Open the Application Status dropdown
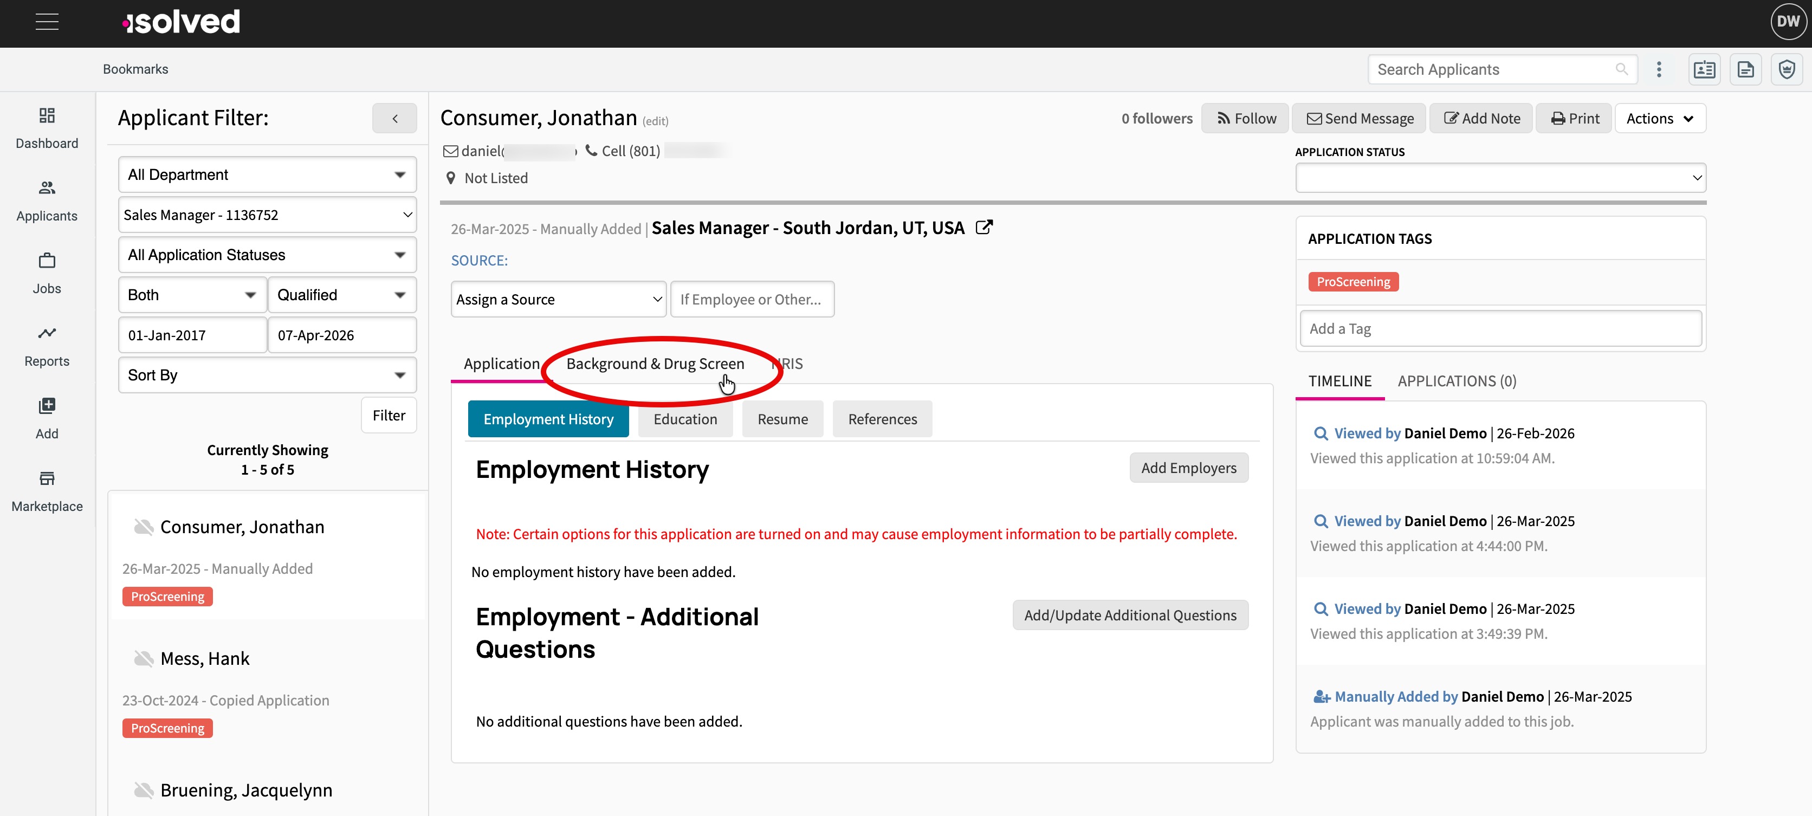The width and height of the screenshot is (1812, 816). pos(1500,178)
